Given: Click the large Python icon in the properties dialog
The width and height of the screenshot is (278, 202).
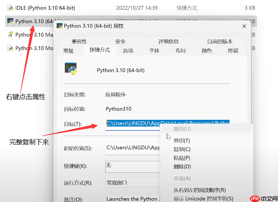Looking at the screenshot, I should 71,68.
